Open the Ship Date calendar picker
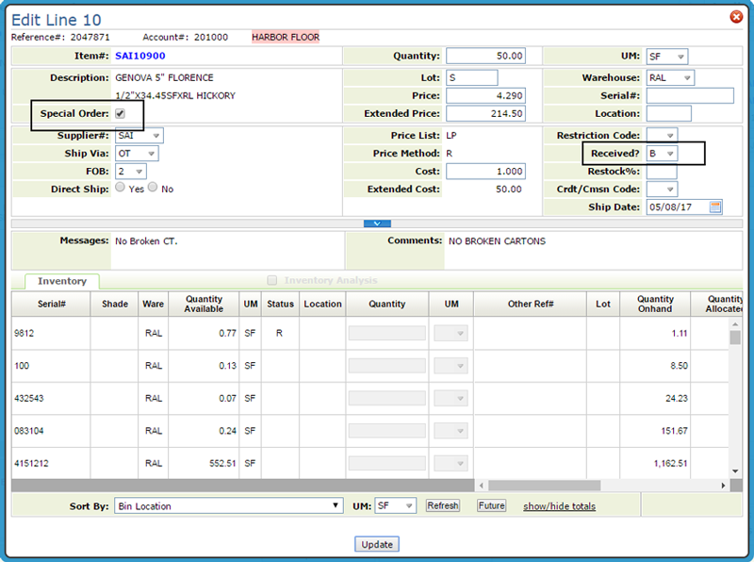 pos(715,207)
